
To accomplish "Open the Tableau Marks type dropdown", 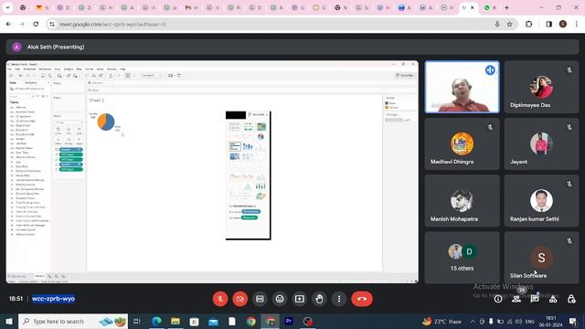I will tap(69, 122).
